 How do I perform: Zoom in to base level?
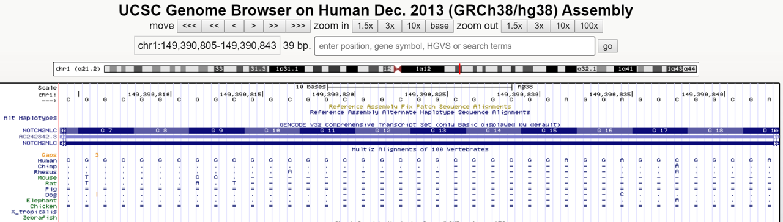[x=439, y=26]
